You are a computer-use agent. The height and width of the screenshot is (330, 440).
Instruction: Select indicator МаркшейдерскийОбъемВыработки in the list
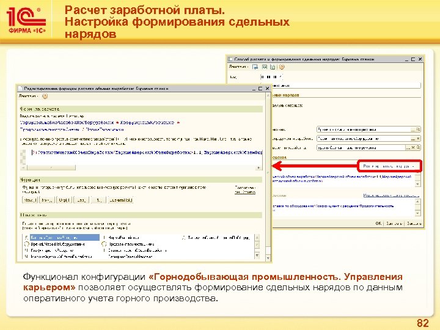click(61, 257)
